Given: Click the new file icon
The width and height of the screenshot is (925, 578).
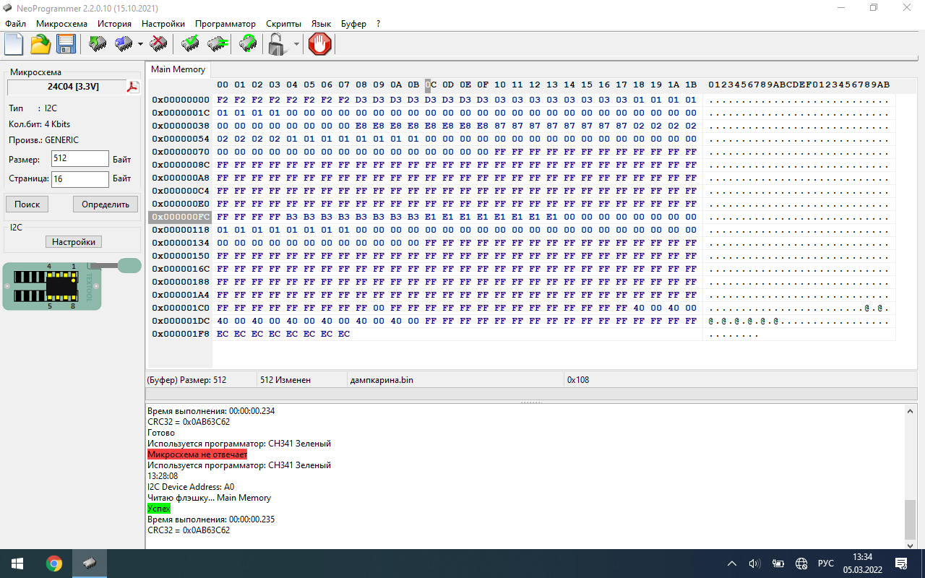Looking at the screenshot, I should tap(14, 45).
